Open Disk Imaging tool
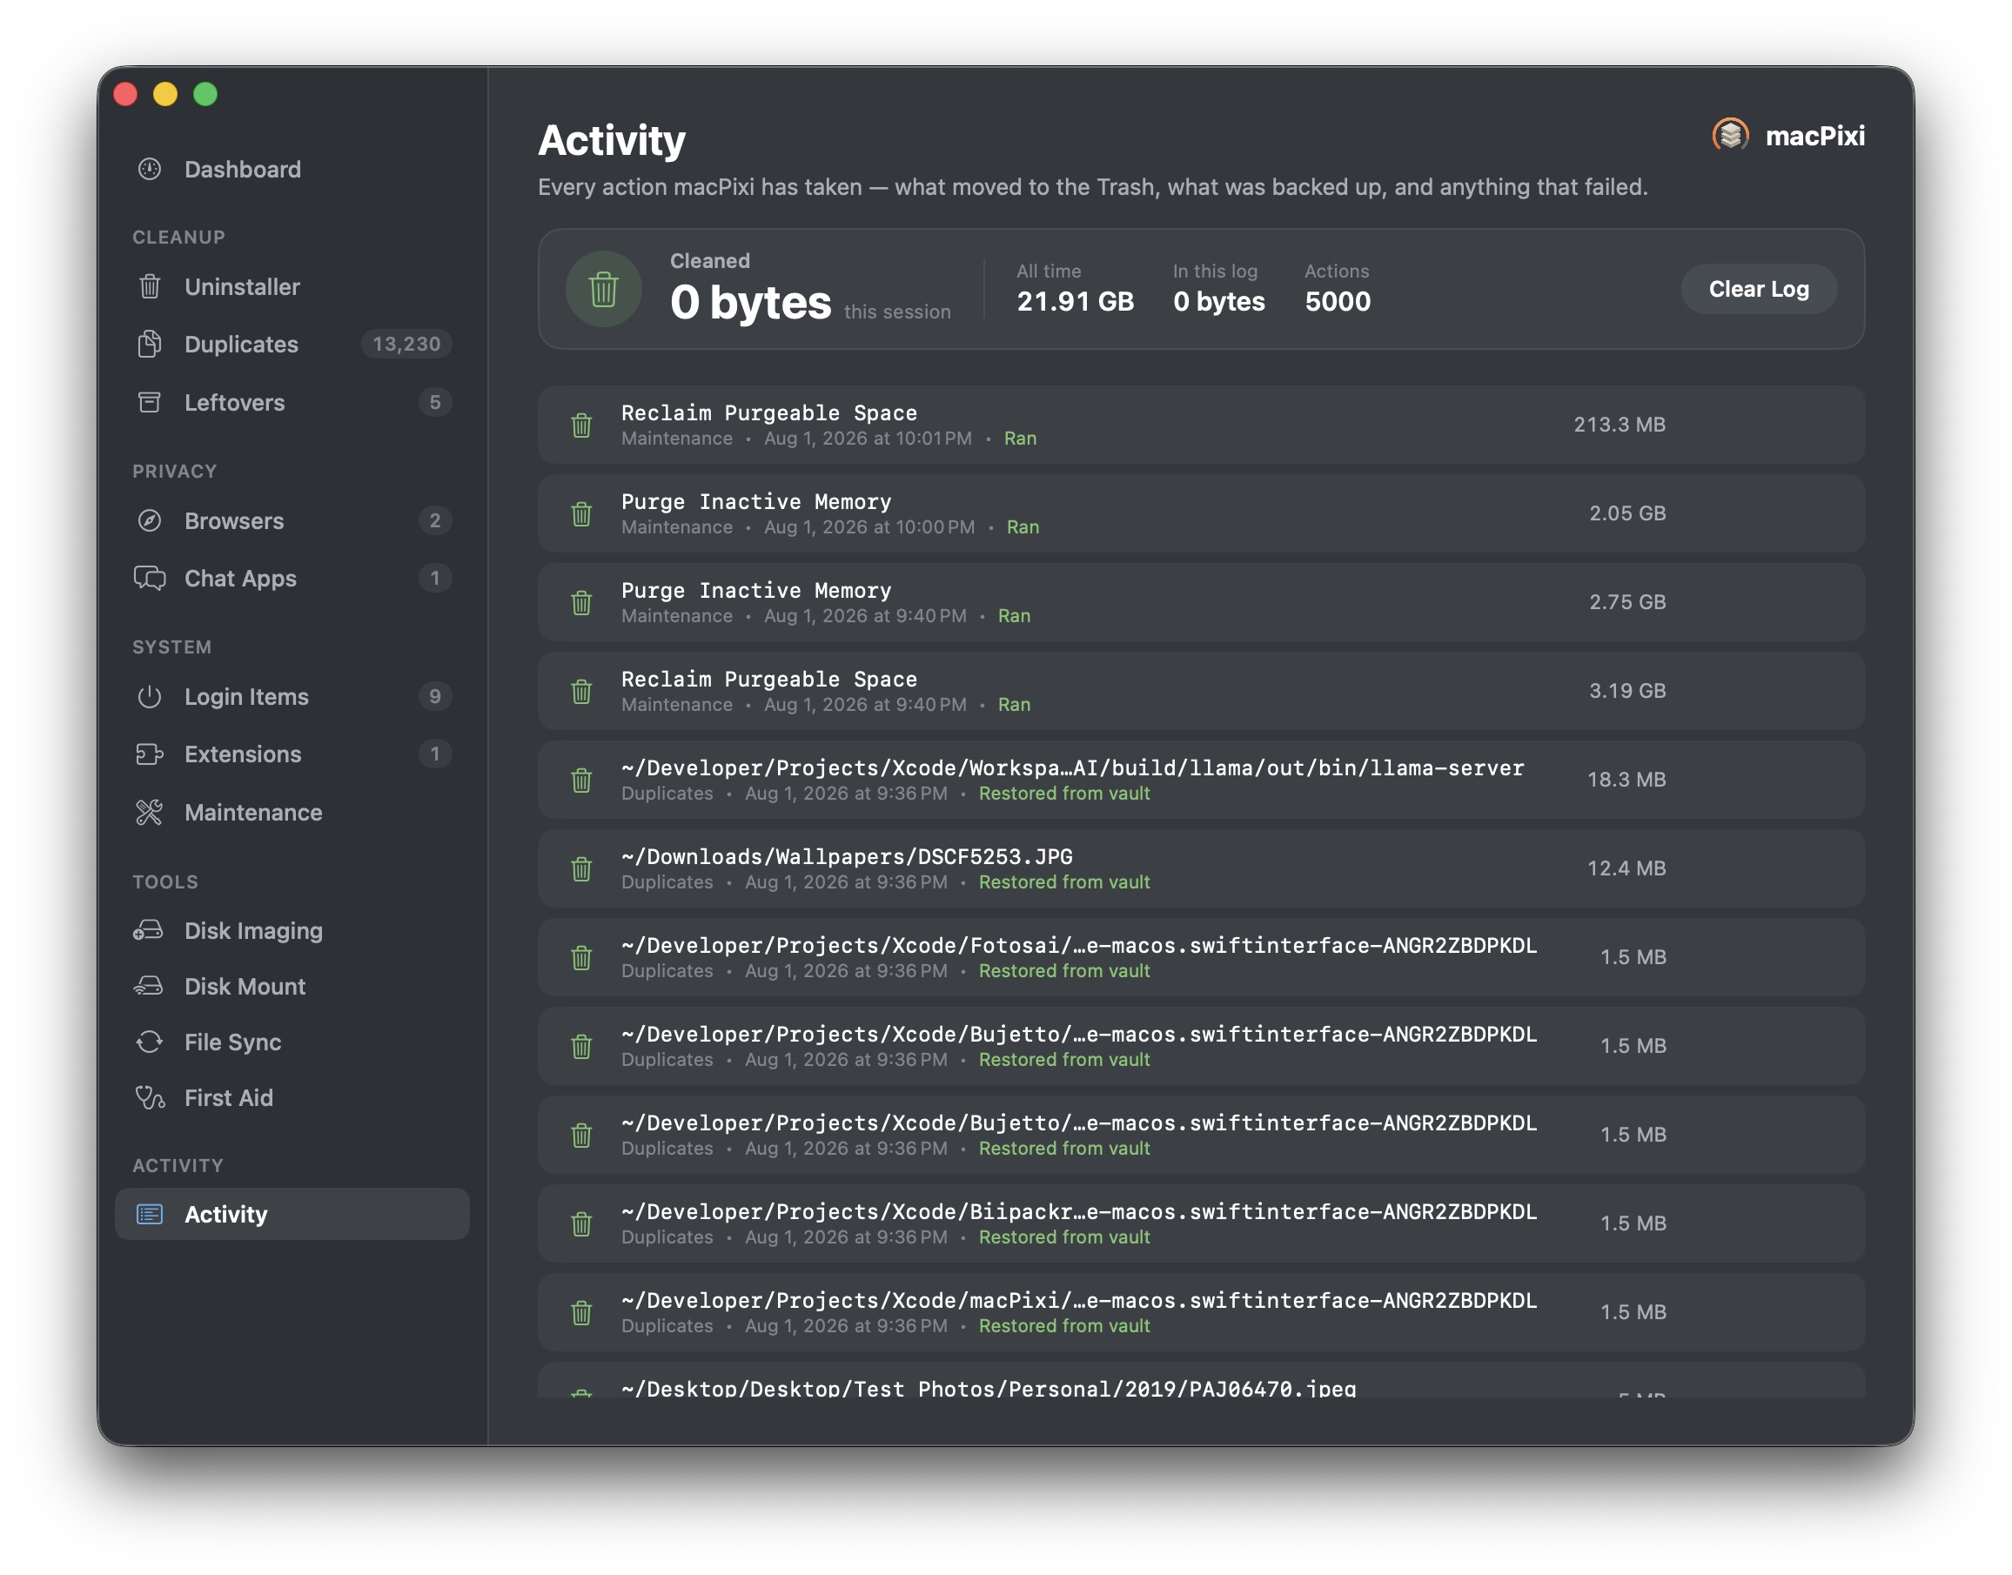 [x=292, y=930]
